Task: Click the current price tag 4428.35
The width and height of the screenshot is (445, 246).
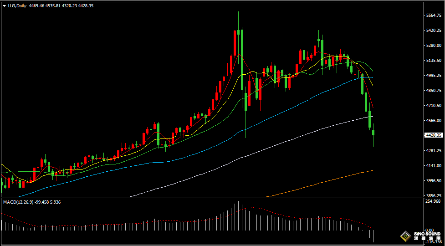Action: [434, 135]
